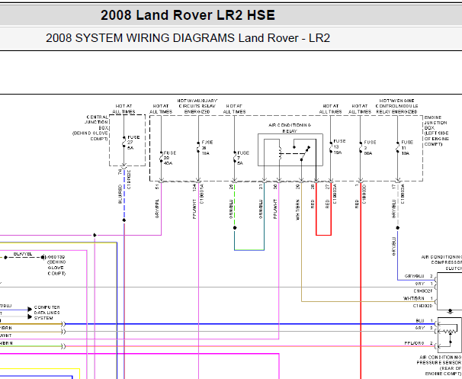The image size is (462, 379).
Task: Click the "HOT AT ALL TIMES" label above Fuse 27
Action: click(124, 109)
